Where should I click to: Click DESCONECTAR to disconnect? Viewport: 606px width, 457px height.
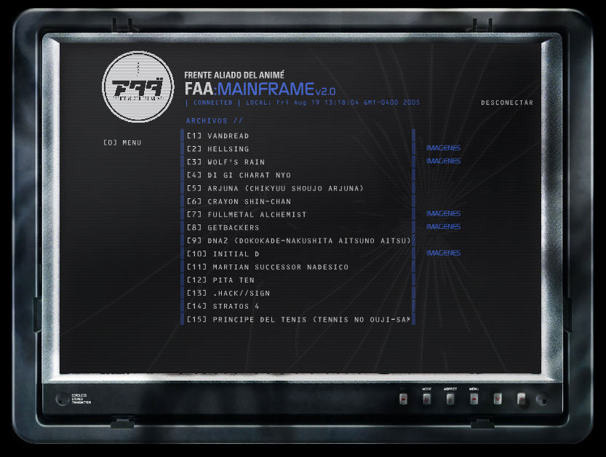(507, 102)
